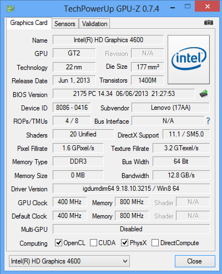This screenshot has height=274, width=222.
Task: Click the GPU Clock row Shader N/A field
Action: click(193, 202)
